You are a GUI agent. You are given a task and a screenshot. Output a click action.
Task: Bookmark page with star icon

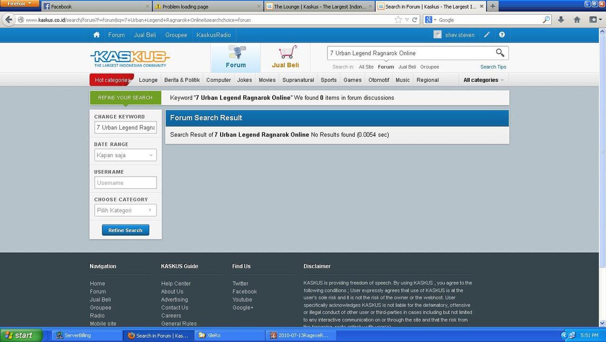pyautogui.click(x=398, y=20)
